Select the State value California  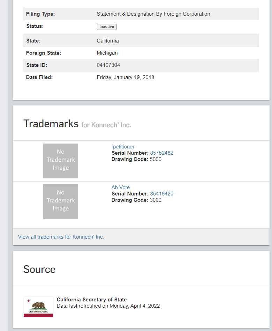coord(107,41)
